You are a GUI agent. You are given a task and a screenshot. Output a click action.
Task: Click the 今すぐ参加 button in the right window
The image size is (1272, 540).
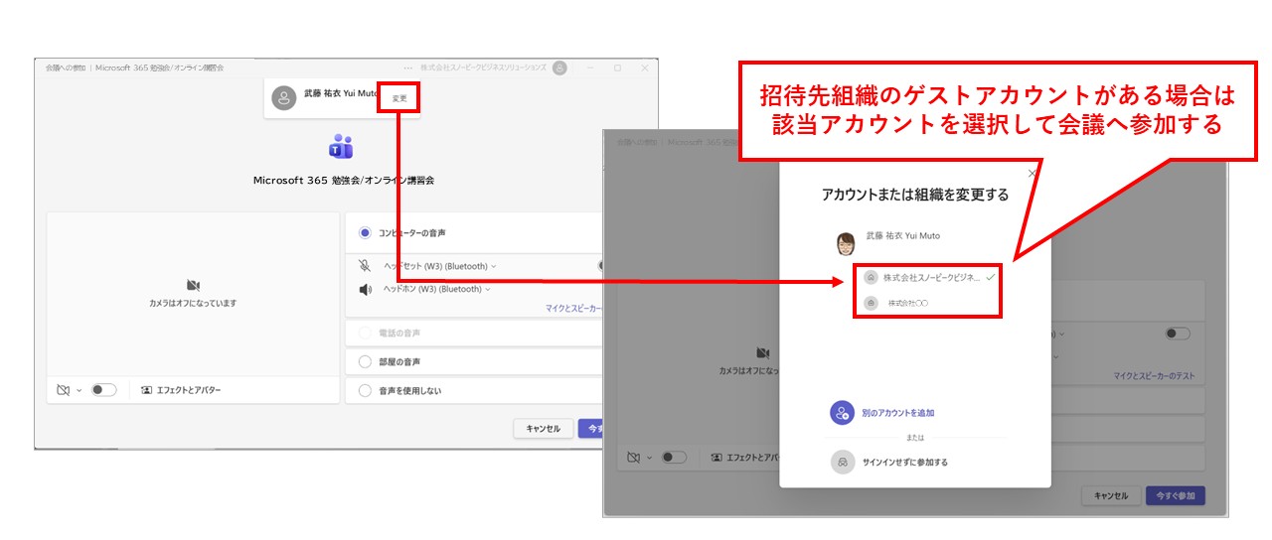[1176, 495]
